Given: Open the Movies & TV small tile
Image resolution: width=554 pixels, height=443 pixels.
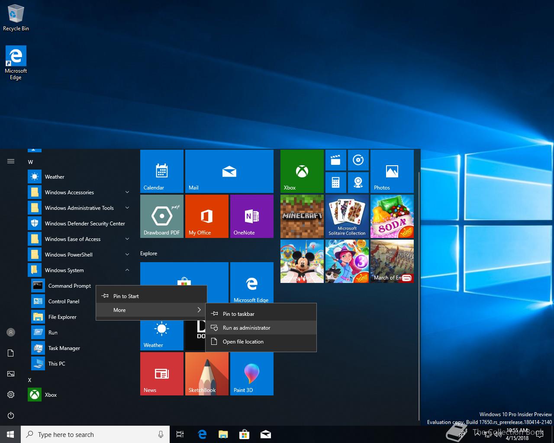Looking at the screenshot, I should click(335, 160).
